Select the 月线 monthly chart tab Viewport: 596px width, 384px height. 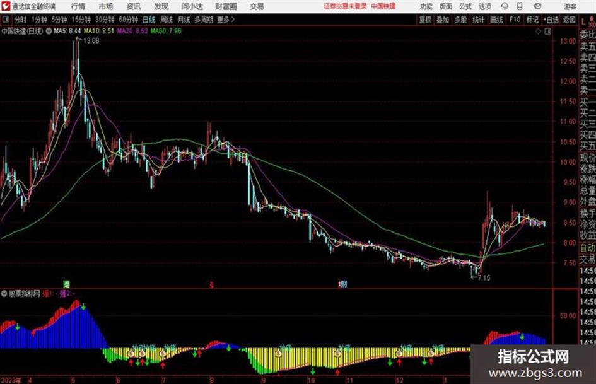[x=184, y=20]
